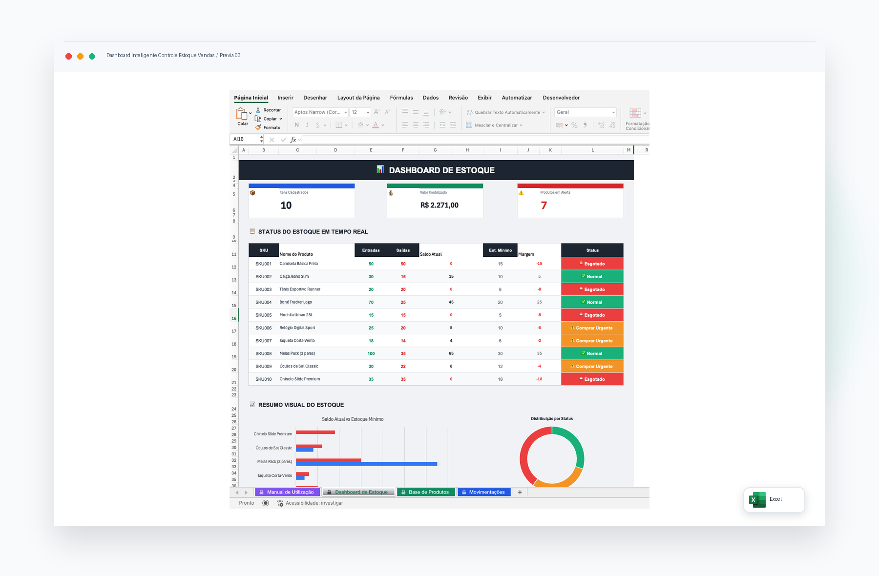The image size is (879, 576).
Task: Expand the Copiar dropdown arrow
Action: coord(281,119)
